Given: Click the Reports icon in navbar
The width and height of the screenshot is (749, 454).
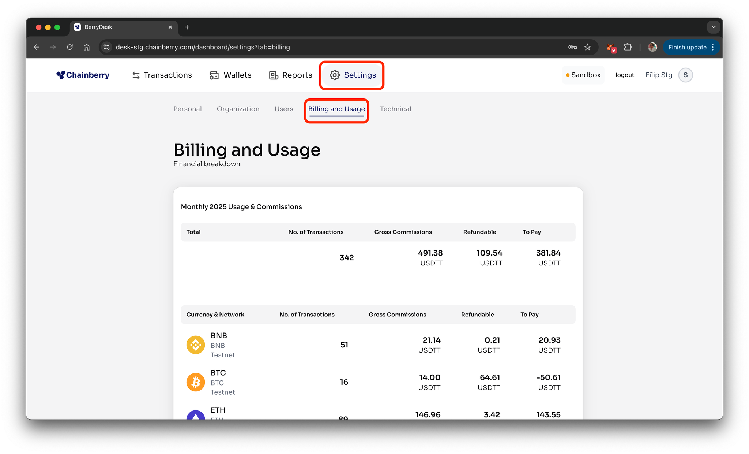Looking at the screenshot, I should (274, 75).
